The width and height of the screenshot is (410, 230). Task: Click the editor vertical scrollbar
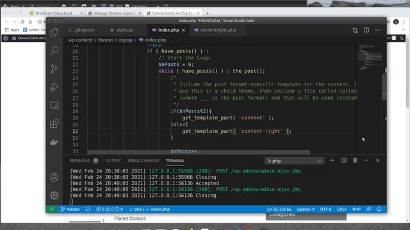384,88
